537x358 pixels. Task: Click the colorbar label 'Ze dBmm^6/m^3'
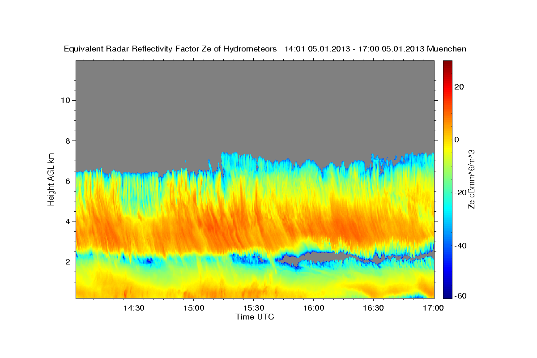pos(471,179)
